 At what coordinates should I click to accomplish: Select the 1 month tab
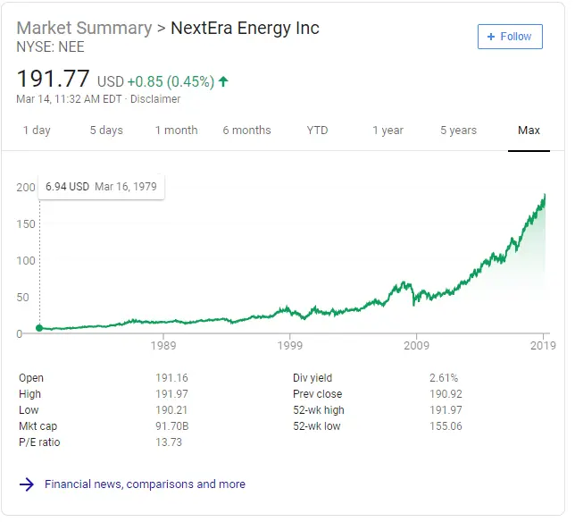click(176, 130)
